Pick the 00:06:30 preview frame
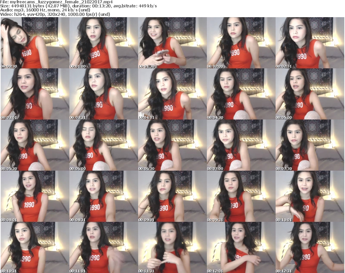 pyautogui.click(x=172, y=145)
